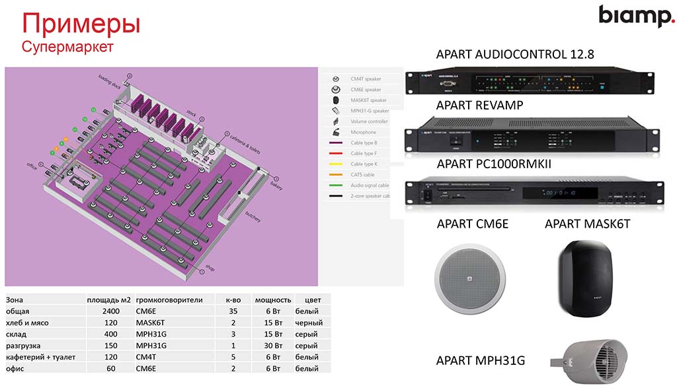Image resolution: width=677 pixels, height=386 pixels.
Task: Click the 'APART PC1000RMKII' label
Action: click(493, 164)
